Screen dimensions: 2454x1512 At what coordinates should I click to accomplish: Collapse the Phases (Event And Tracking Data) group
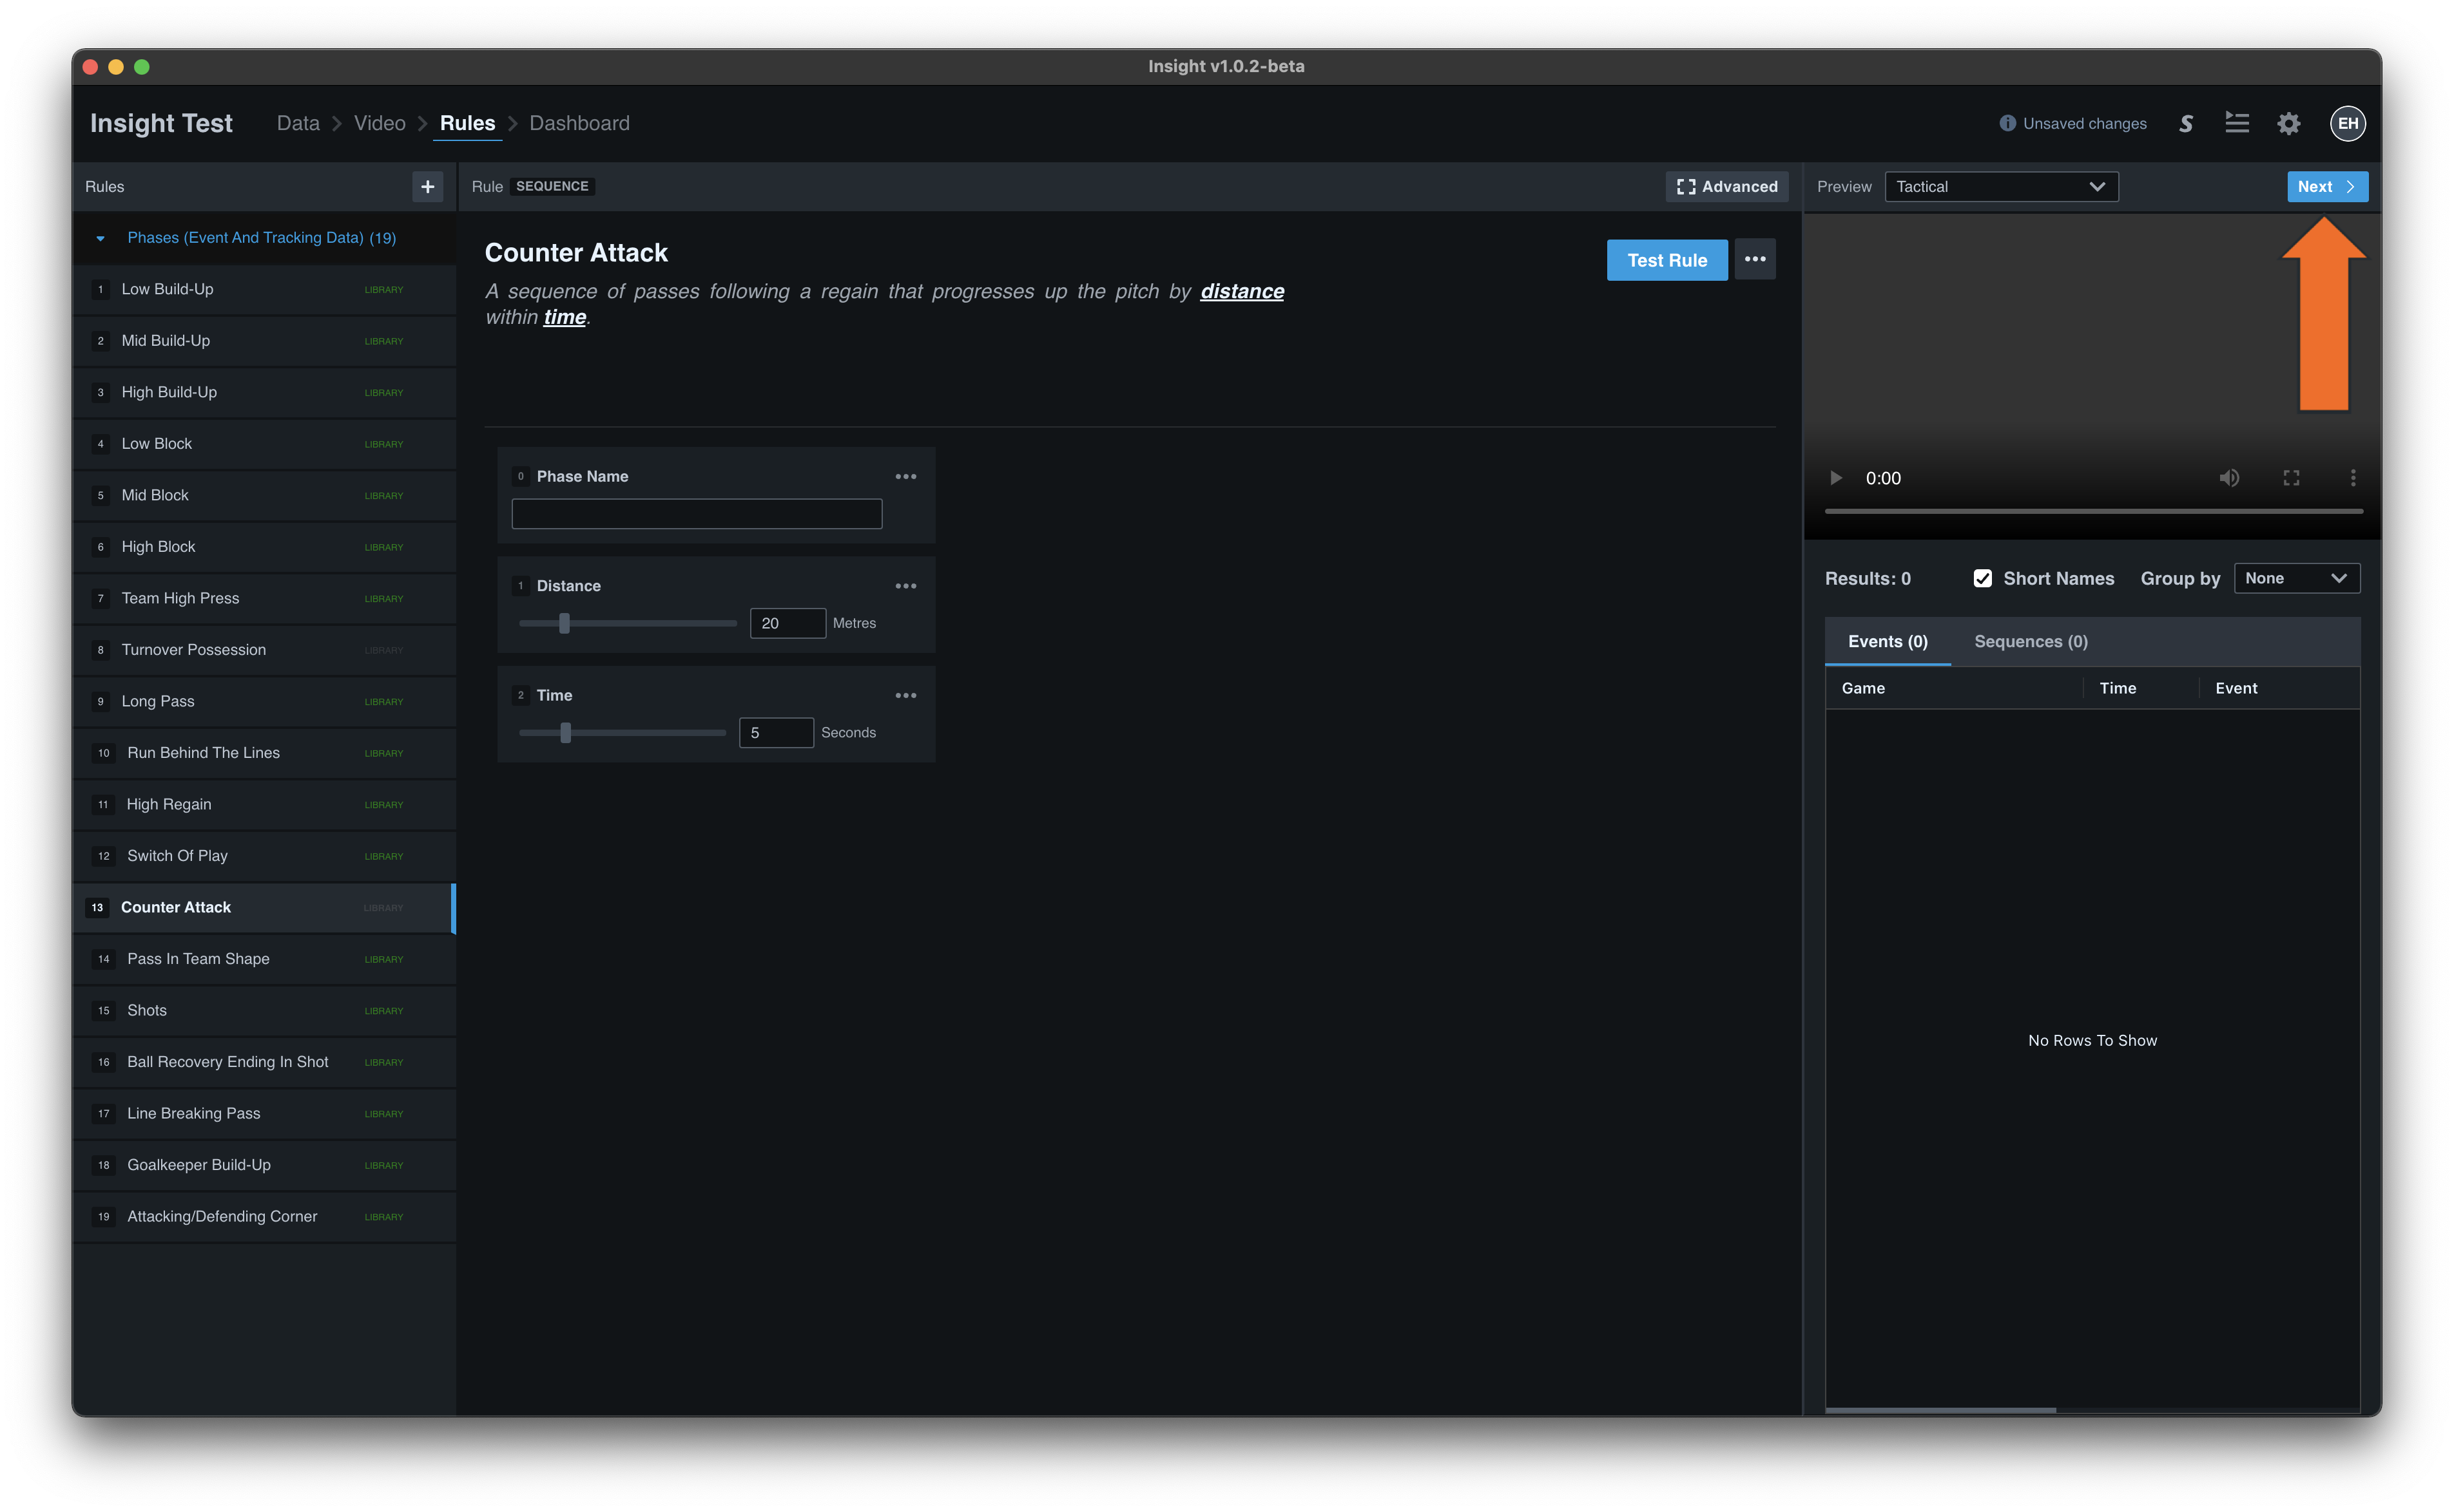100,238
